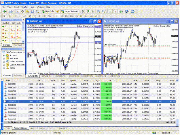This screenshot has width=180, height=135.
Task: Select the Crosshair tool
Action: pyautogui.click(x=10, y=16)
